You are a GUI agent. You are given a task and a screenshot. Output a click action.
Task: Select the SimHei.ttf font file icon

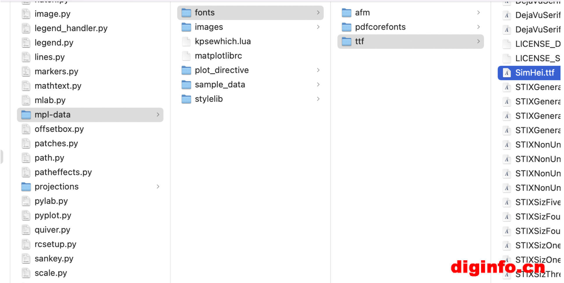(x=507, y=73)
